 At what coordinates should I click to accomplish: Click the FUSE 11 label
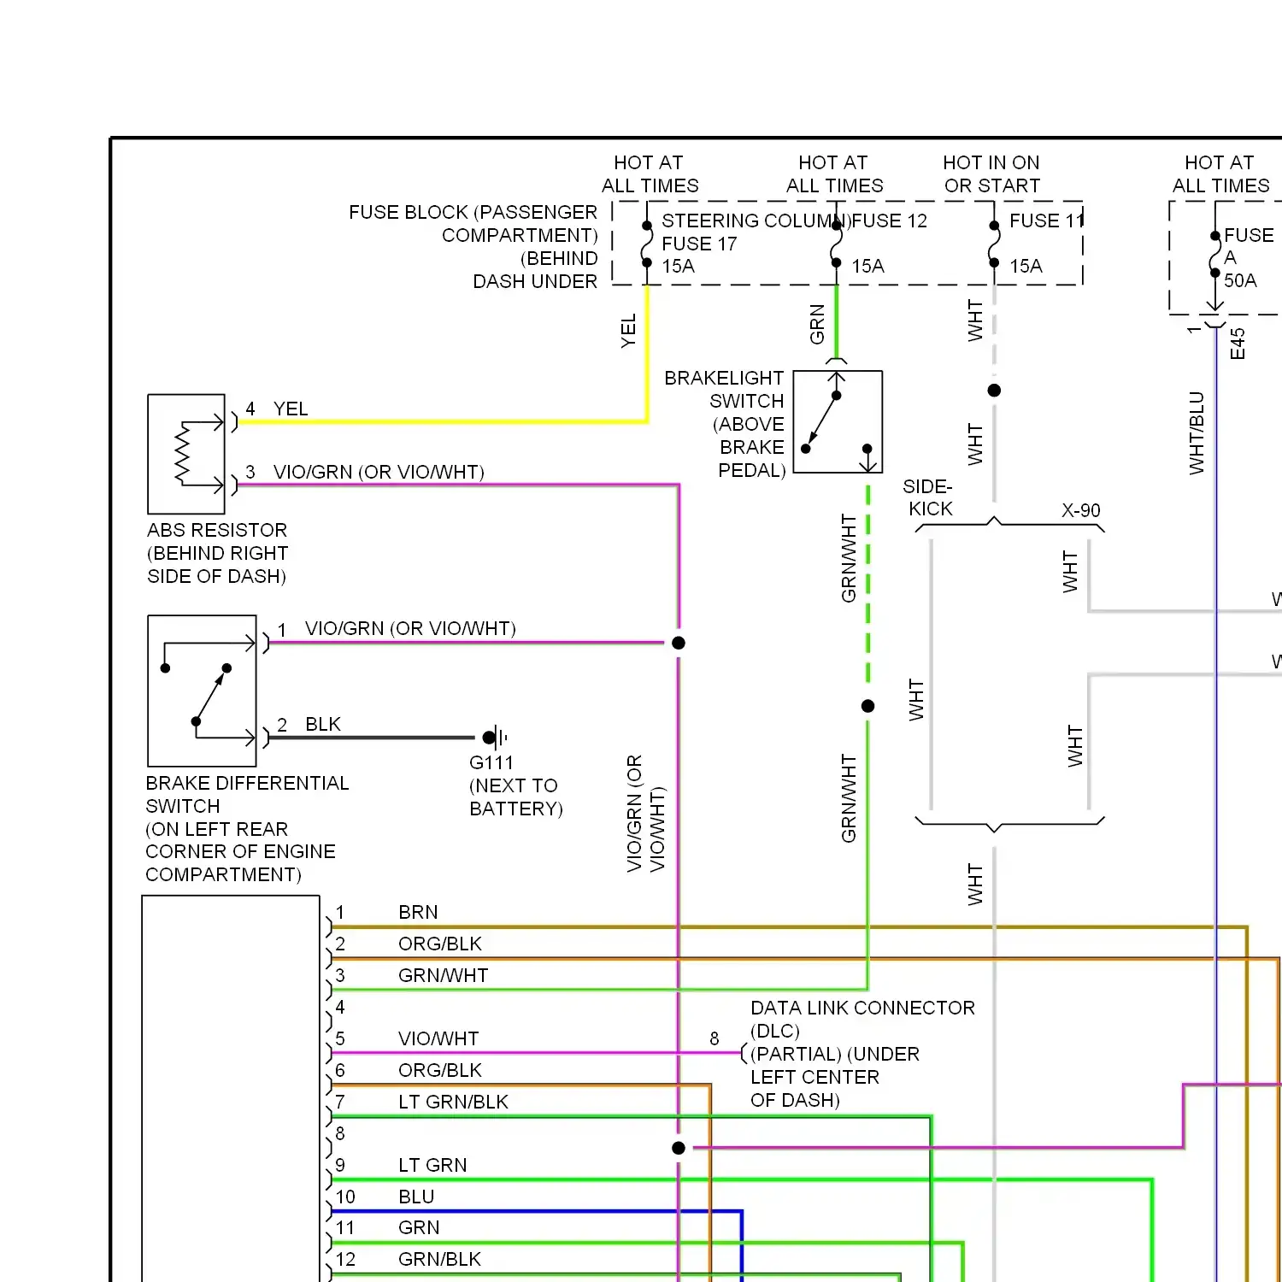click(1047, 221)
